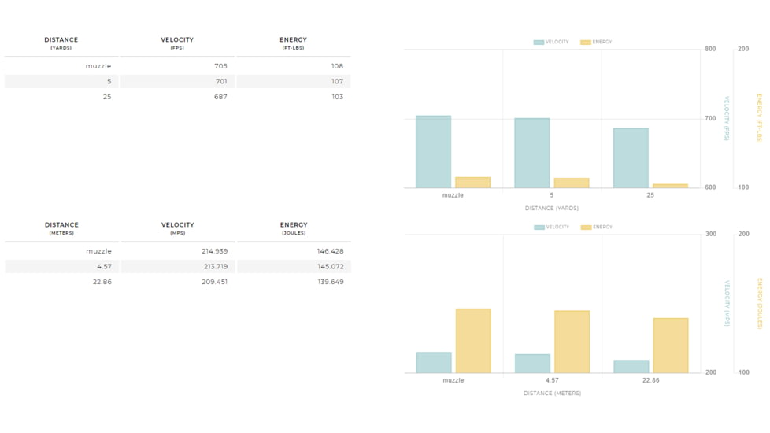
Task: Toggle the VELOCITY legend in meters chart
Action: [x=551, y=227]
